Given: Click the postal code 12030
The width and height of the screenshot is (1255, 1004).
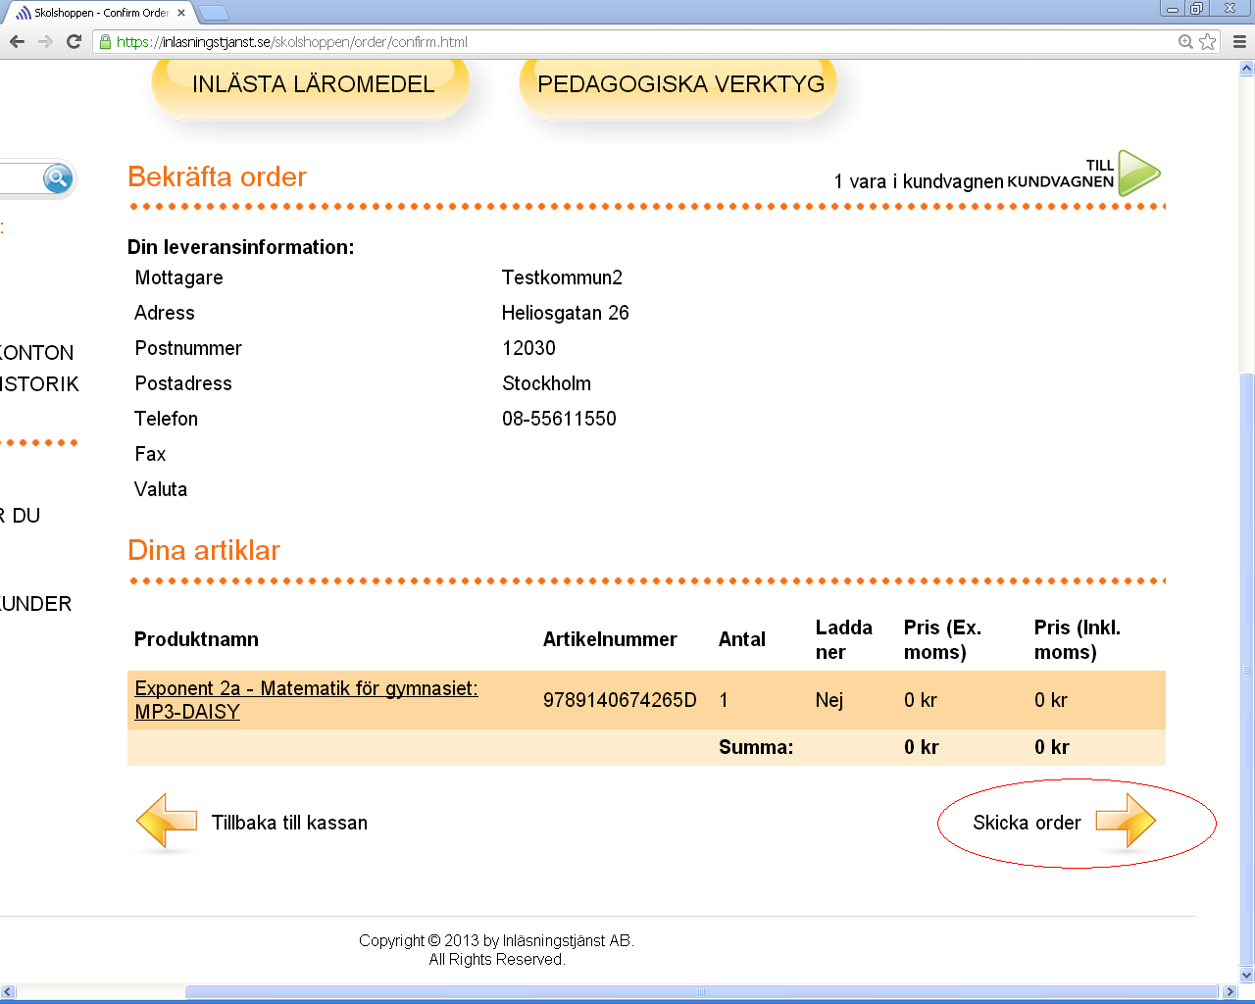Looking at the screenshot, I should point(528,348).
